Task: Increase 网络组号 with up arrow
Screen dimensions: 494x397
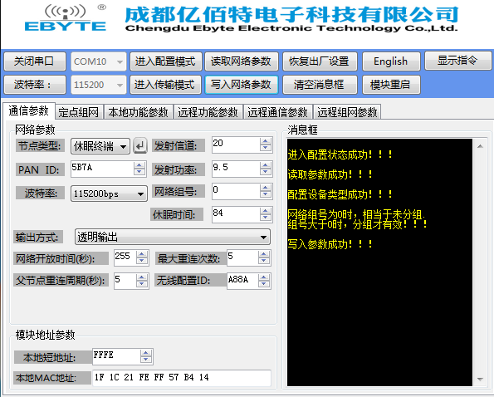Action: 266,188
